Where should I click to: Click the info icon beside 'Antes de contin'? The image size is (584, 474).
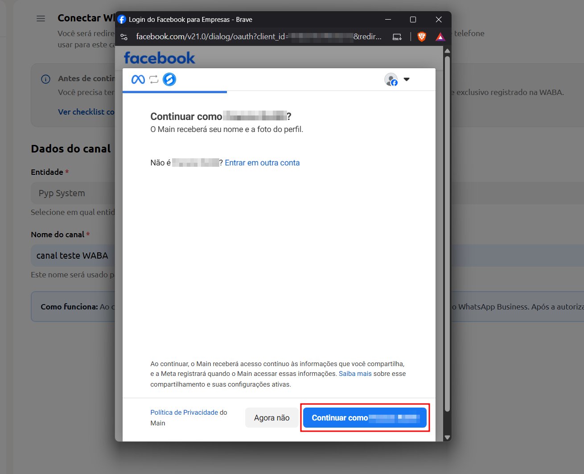pos(45,79)
